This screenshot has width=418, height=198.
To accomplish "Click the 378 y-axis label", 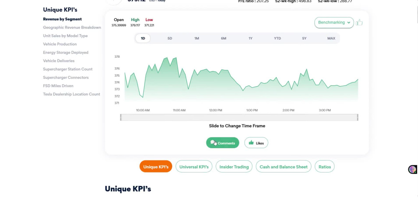I will tap(117, 57).
